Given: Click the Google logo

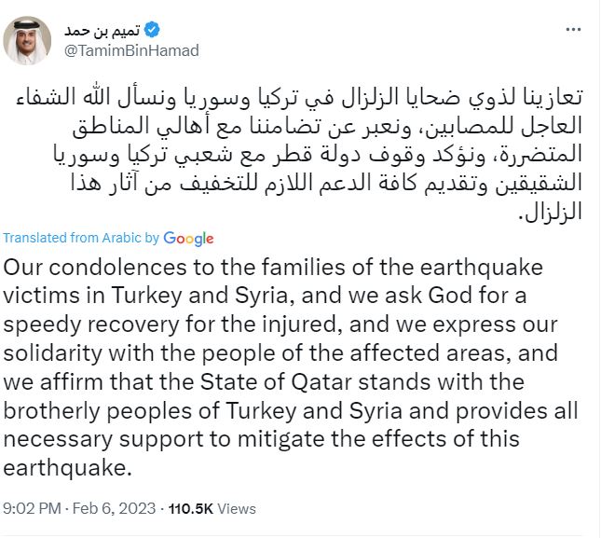Looking at the screenshot, I should tap(188, 239).
